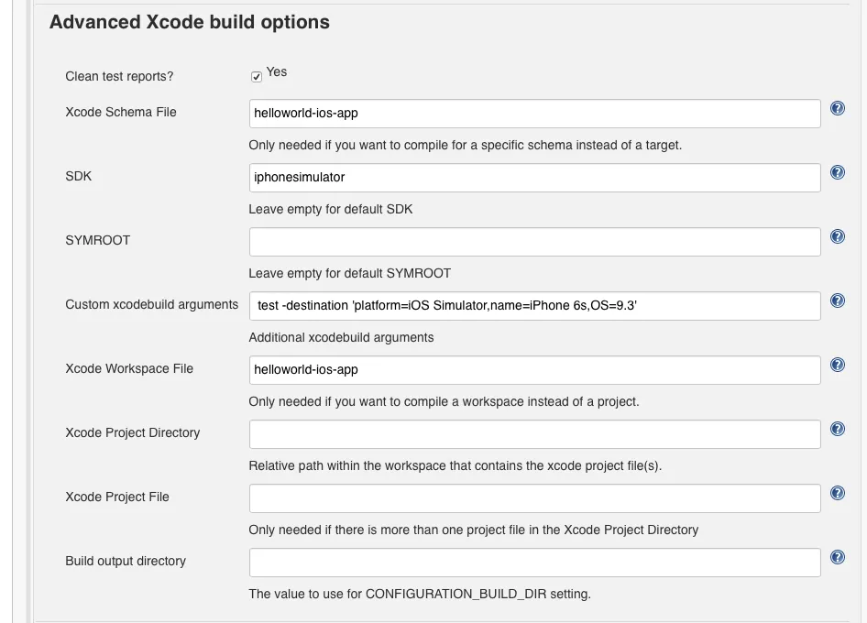This screenshot has width=867, height=623.
Task: Click the Build output directory input
Action: click(534, 563)
